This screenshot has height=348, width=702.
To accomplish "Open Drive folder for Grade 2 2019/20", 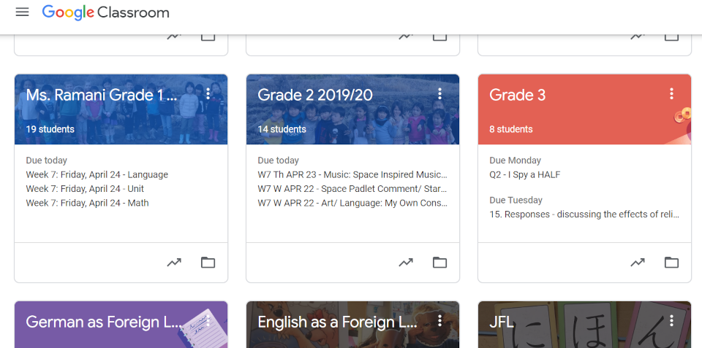I will [x=439, y=262].
